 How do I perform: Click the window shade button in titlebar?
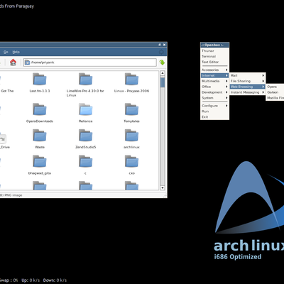point(160,45)
